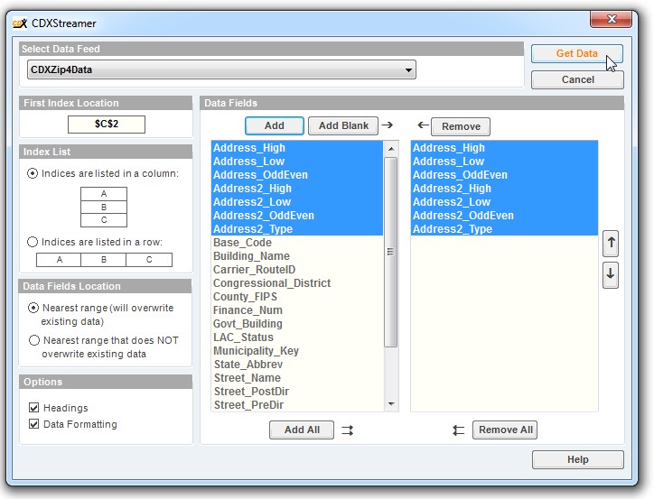Image resolution: width=654 pixels, height=499 pixels.
Task: Select Street_Name in the available fields
Action: [x=248, y=378]
